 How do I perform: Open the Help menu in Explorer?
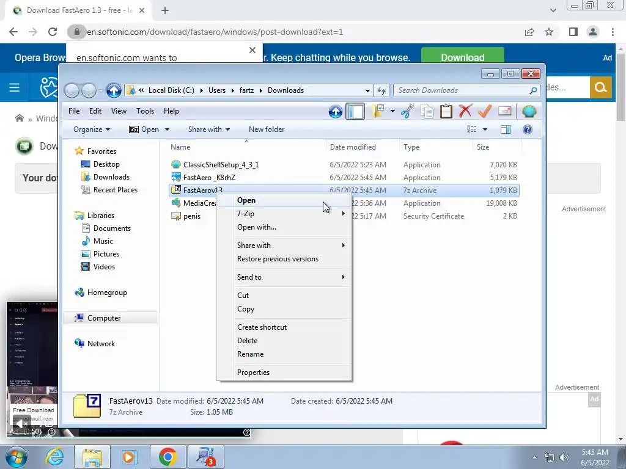coord(171,111)
